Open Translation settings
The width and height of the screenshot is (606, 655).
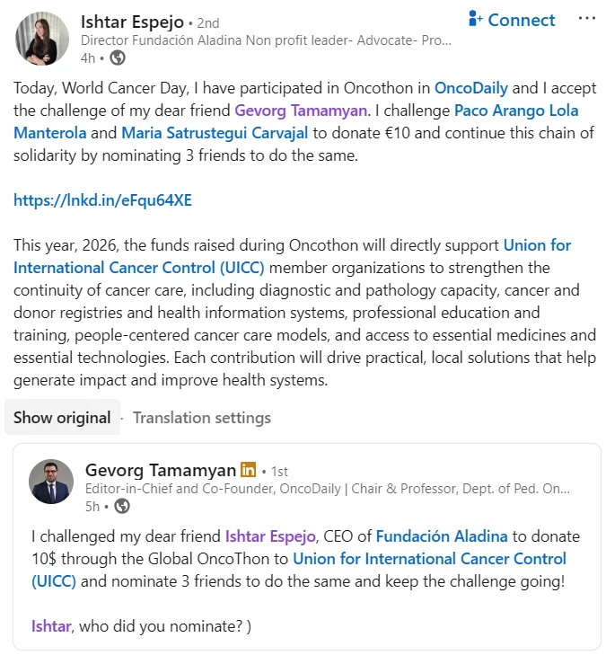[x=202, y=417]
